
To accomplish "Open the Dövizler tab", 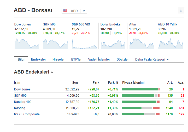I will pyautogui.click(x=122, y=60).
